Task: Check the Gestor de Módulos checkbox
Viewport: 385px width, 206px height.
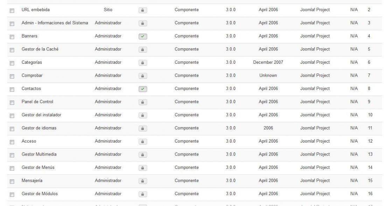Action: (12, 194)
